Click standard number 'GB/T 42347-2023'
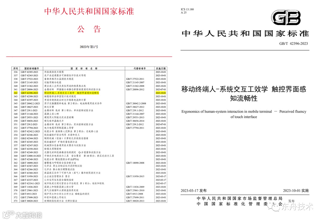Image resolution: width=324 pixels, height=221 pixels. (29, 146)
